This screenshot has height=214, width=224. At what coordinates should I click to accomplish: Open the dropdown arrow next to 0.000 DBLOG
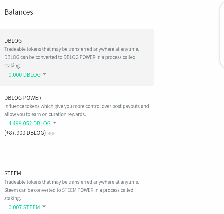point(44,74)
